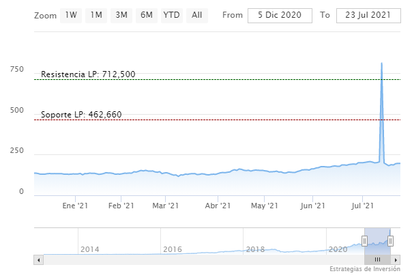Image resolution: width=412 pixels, height=280 pixels.
Task: Click the Resistencia LP: 712,500 label
Action: [87, 74]
